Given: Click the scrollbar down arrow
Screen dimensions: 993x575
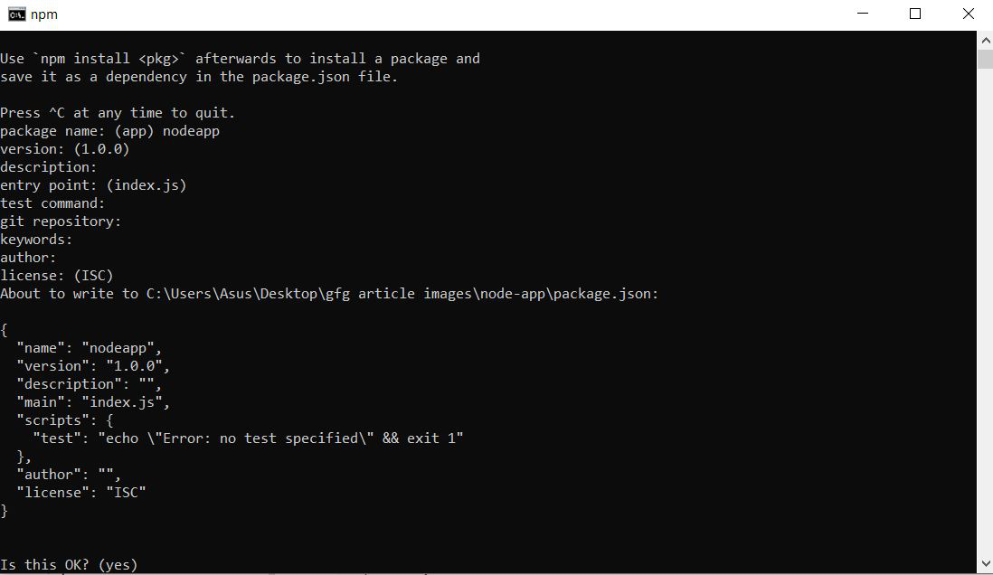Looking at the screenshot, I should pyautogui.click(x=985, y=566).
